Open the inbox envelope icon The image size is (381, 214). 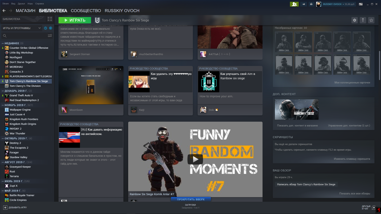pyautogui.click(x=311, y=4)
